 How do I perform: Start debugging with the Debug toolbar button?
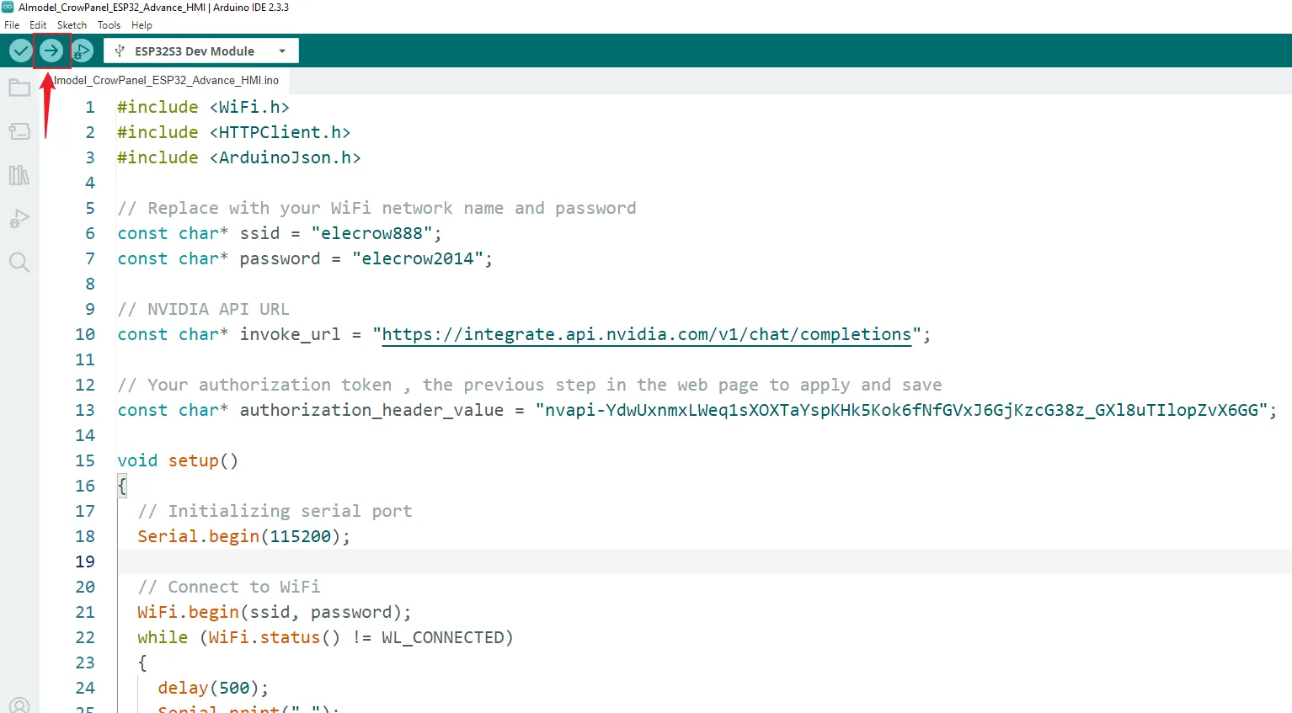82,51
